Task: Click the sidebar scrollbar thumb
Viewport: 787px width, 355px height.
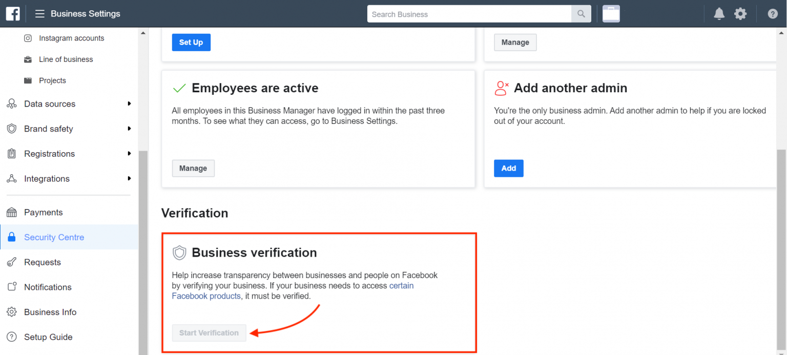Action: pyautogui.click(x=143, y=252)
